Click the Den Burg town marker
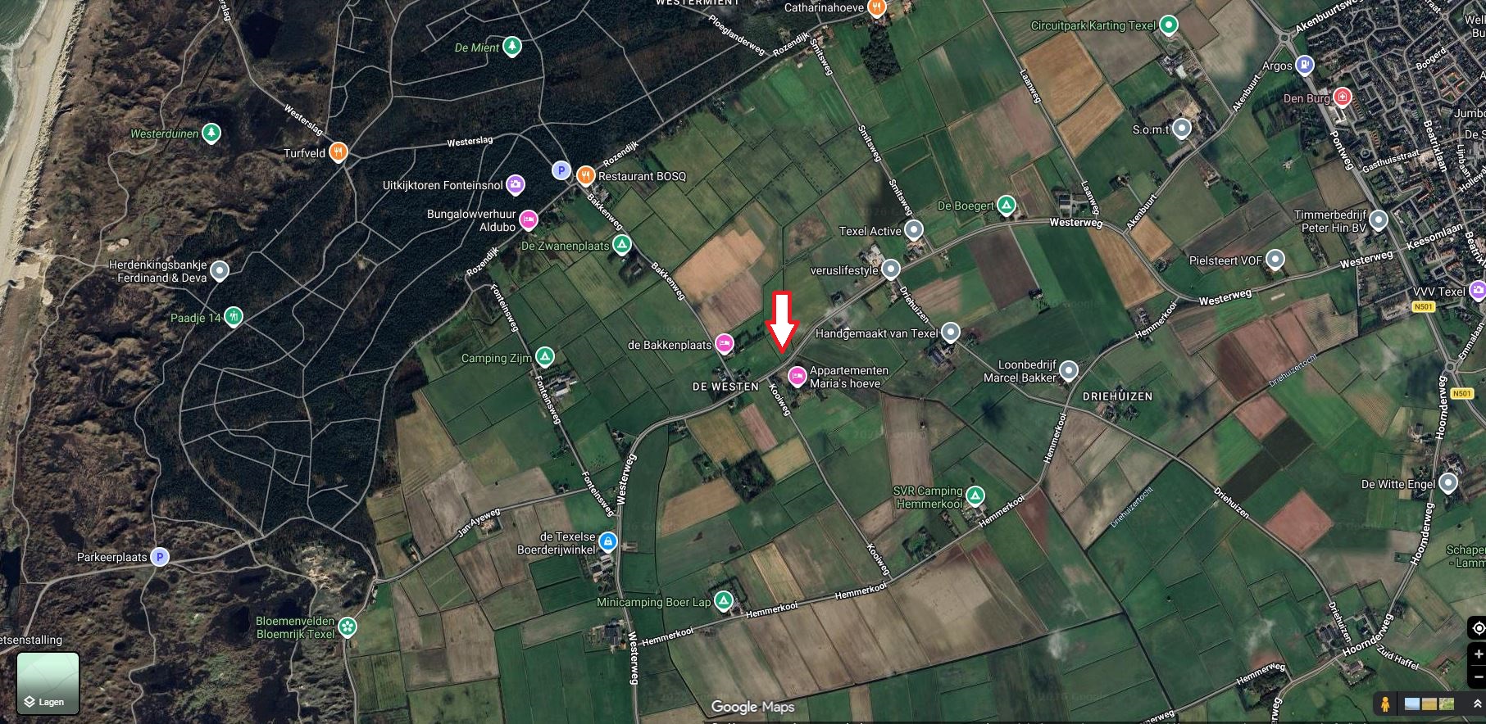The image size is (1486, 724). pyautogui.click(x=1342, y=97)
